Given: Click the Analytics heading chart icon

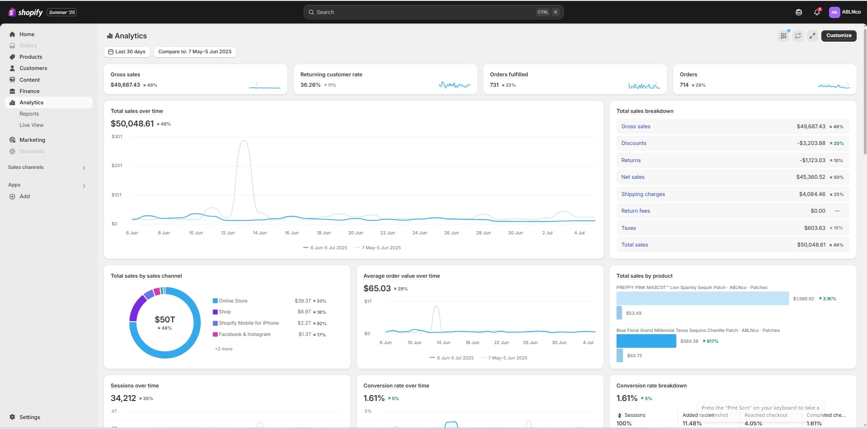Looking at the screenshot, I should click(110, 36).
